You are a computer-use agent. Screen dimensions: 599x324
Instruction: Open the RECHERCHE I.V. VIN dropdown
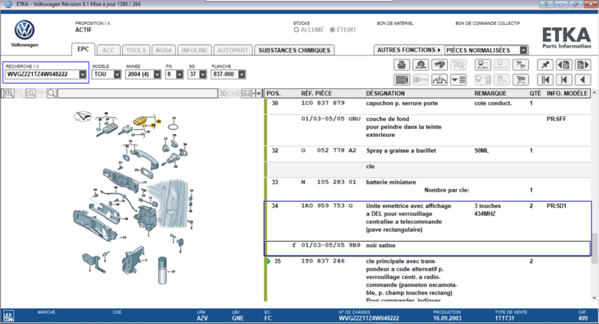pos(82,74)
